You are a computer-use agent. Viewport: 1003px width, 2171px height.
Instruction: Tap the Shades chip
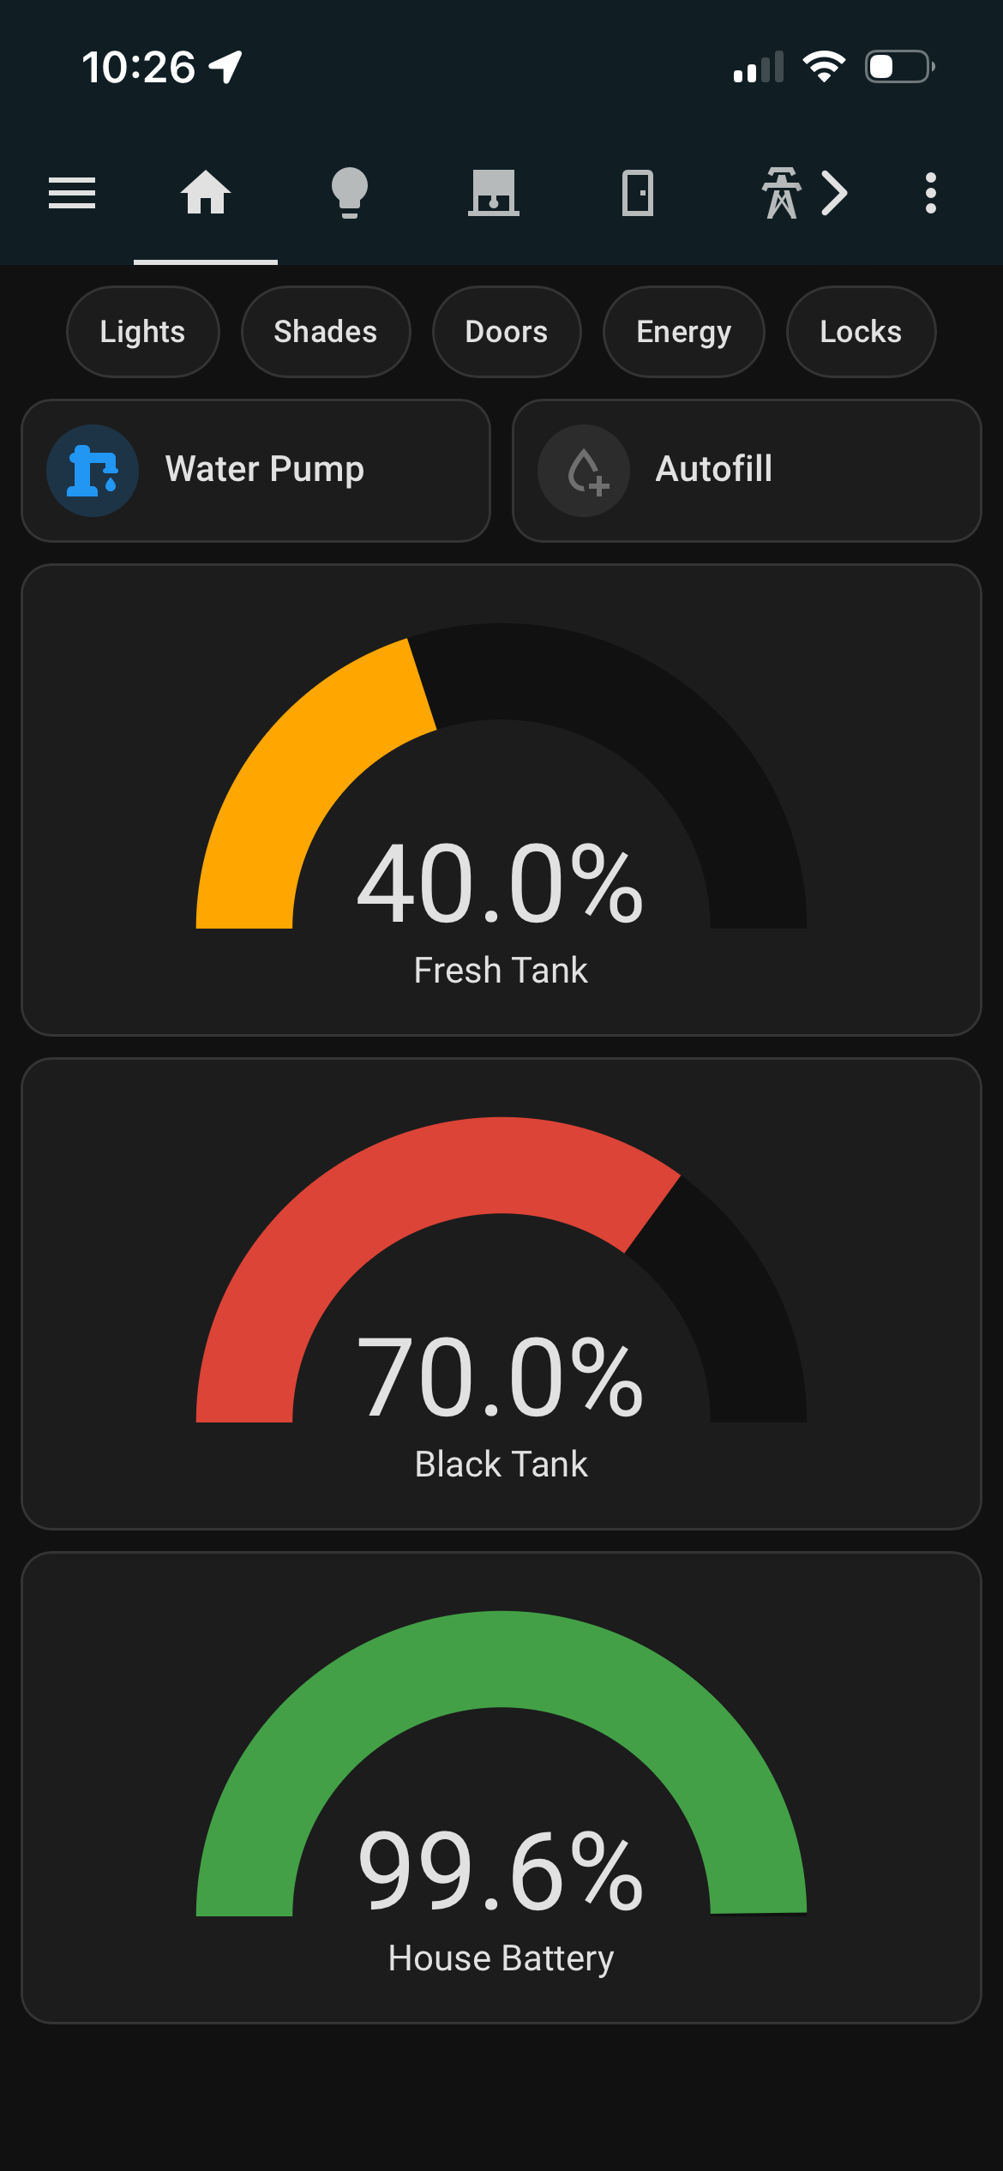coord(325,332)
